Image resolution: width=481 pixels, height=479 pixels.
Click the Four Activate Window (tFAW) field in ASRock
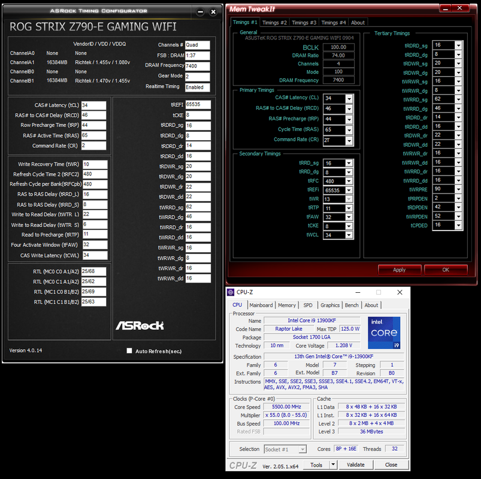pyautogui.click(x=95, y=245)
